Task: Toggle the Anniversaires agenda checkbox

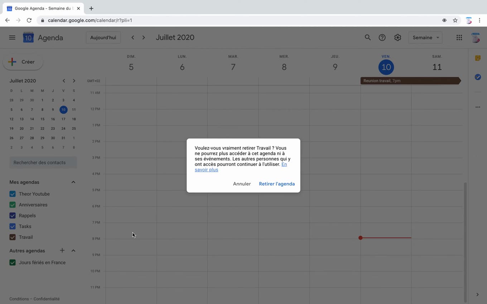Action: 13,205
